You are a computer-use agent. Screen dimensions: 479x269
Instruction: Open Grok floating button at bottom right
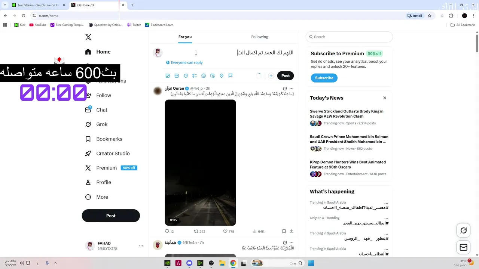463,231
